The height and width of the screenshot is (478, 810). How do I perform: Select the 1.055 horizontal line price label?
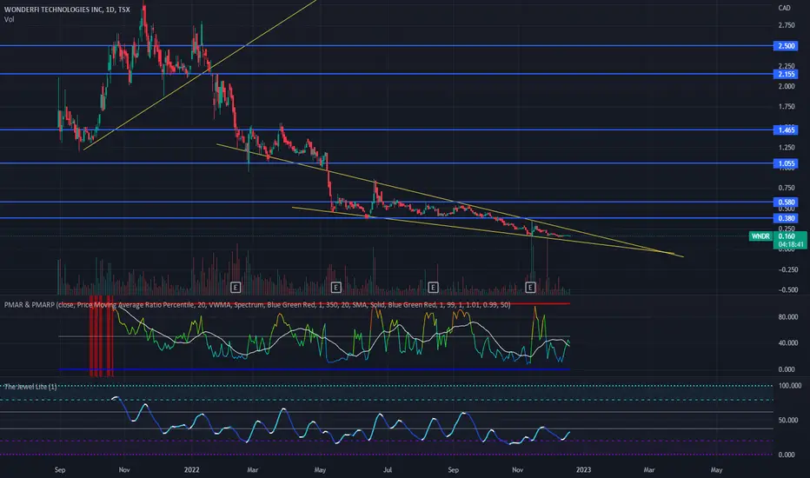point(786,163)
